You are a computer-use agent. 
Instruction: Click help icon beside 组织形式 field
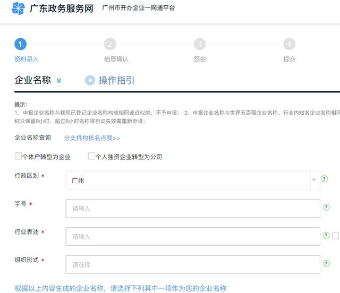click(326, 263)
